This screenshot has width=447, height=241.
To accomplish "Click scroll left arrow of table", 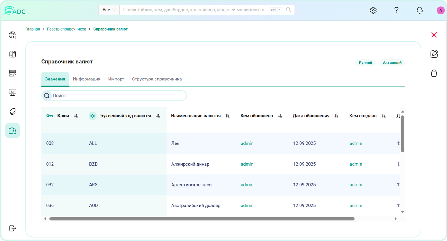I will (45, 219).
